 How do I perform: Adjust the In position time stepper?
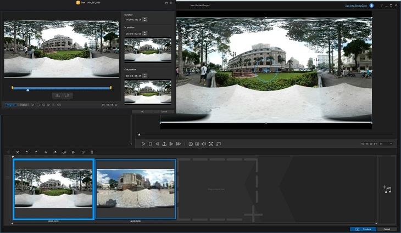[145, 33]
